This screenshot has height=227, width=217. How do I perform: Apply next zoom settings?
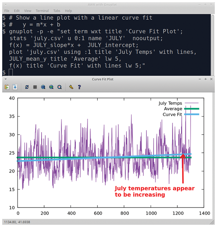pos(51,87)
